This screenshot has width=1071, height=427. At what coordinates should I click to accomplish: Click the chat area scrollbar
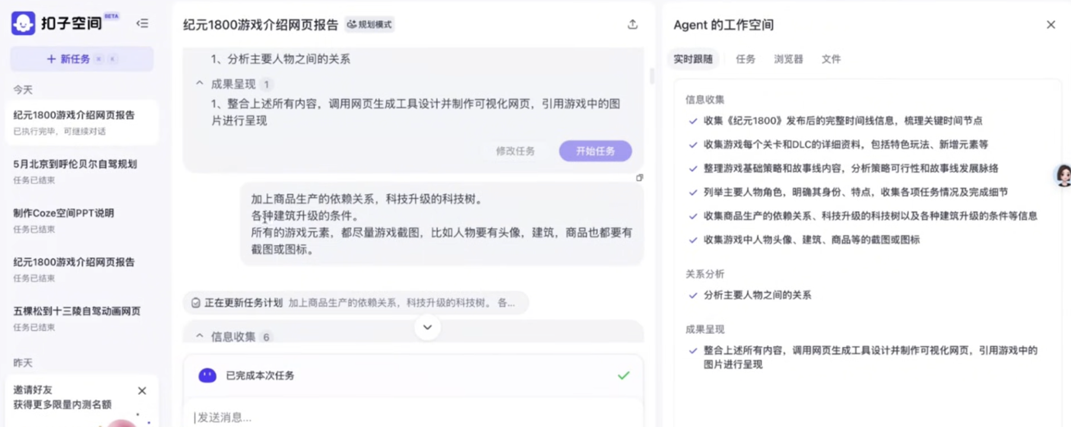coord(652,77)
